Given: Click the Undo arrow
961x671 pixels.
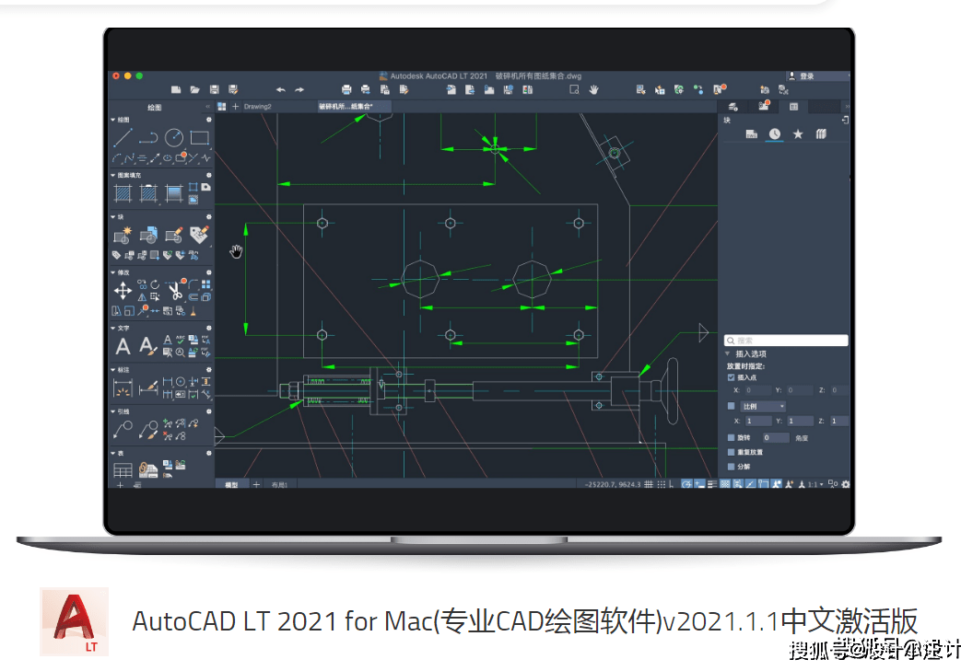Looking at the screenshot, I should pyautogui.click(x=281, y=89).
